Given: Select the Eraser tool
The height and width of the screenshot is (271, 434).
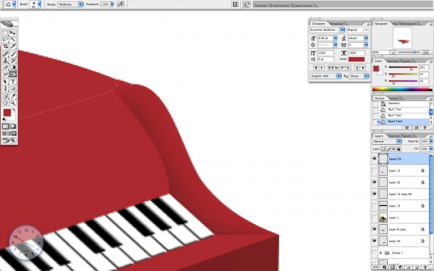Looking at the screenshot, I should coord(5,67).
